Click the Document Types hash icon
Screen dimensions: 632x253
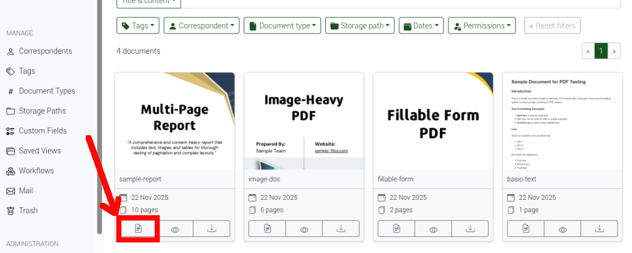click(x=10, y=91)
